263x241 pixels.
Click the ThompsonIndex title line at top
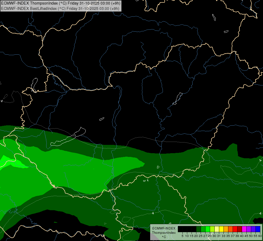pos(60,3)
